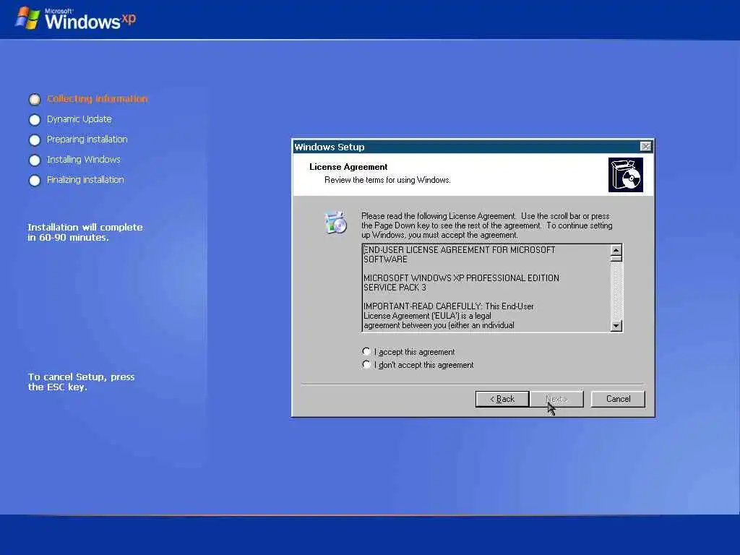Click "Please read the following License Agreement" instructions
The image size is (740, 555).
[487, 225]
